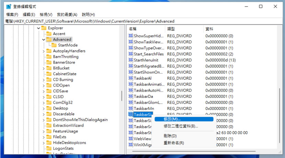Screen dimensions: 285x158
Task: Click the WinXMigr value icon
Action: click(130, 145)
